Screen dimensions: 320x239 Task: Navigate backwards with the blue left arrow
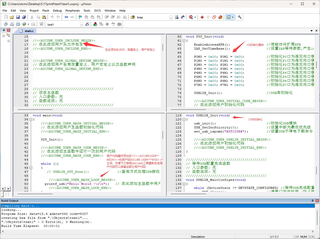tap(66, 17)
